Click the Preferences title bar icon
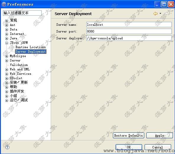This screenshot has height=154, width=175. (4, 4)
